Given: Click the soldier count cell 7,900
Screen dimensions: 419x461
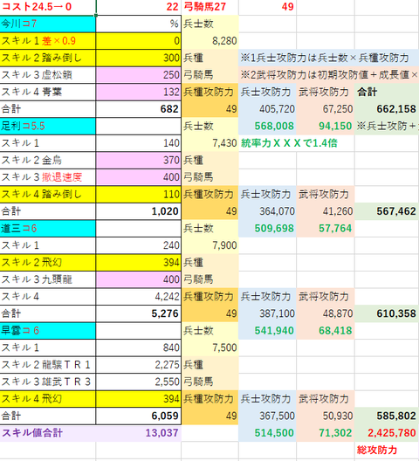Looking at the screenshot, I should 210,245.
